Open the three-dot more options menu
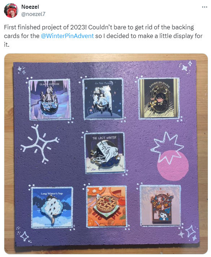 (205, 7)
